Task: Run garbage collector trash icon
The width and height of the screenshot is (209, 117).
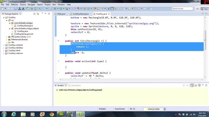Action: click(x=165, y=109)
